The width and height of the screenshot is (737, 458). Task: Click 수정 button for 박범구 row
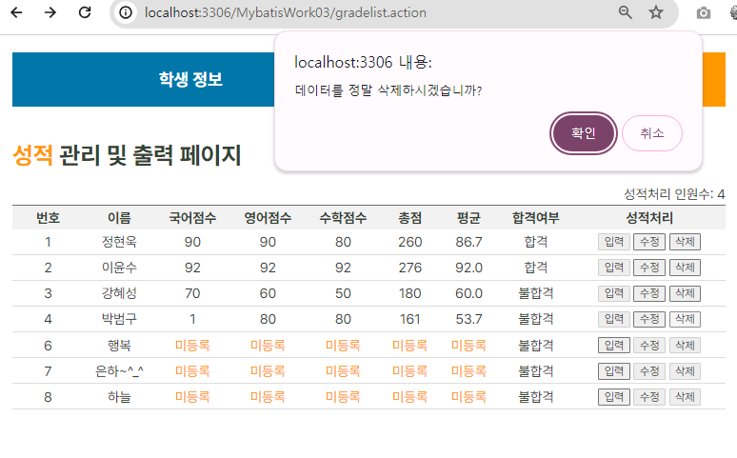coord(649,319)
